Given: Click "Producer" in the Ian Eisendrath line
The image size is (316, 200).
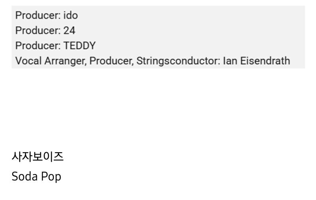Looking at the screenshot, I should coord(111,61).
